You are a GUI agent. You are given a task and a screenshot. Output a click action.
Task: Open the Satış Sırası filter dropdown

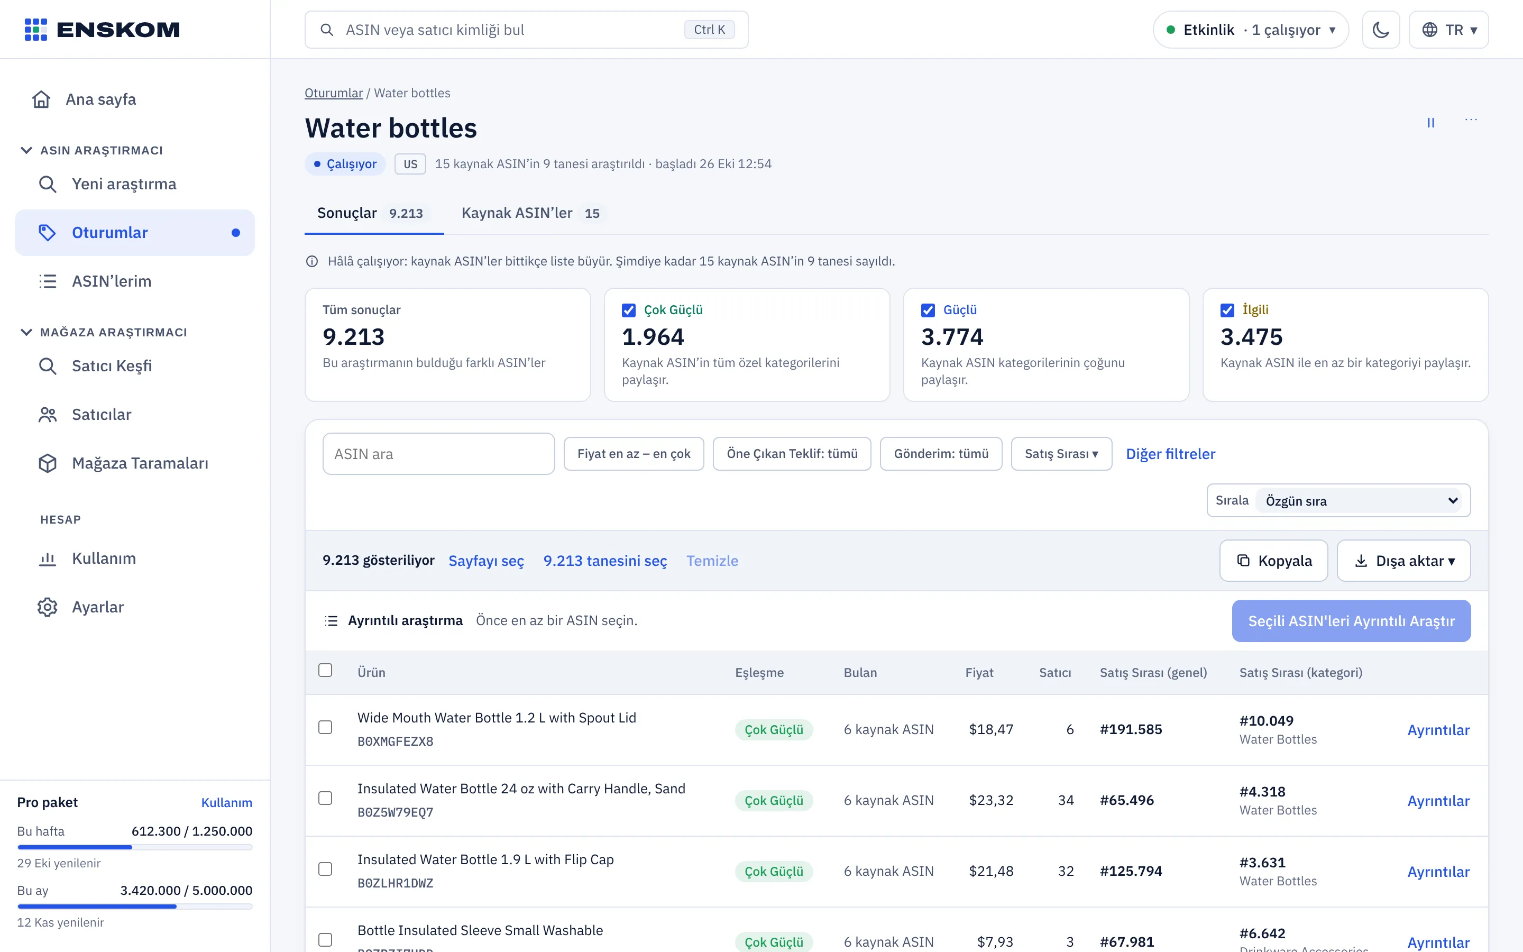tap(1061, 454)
